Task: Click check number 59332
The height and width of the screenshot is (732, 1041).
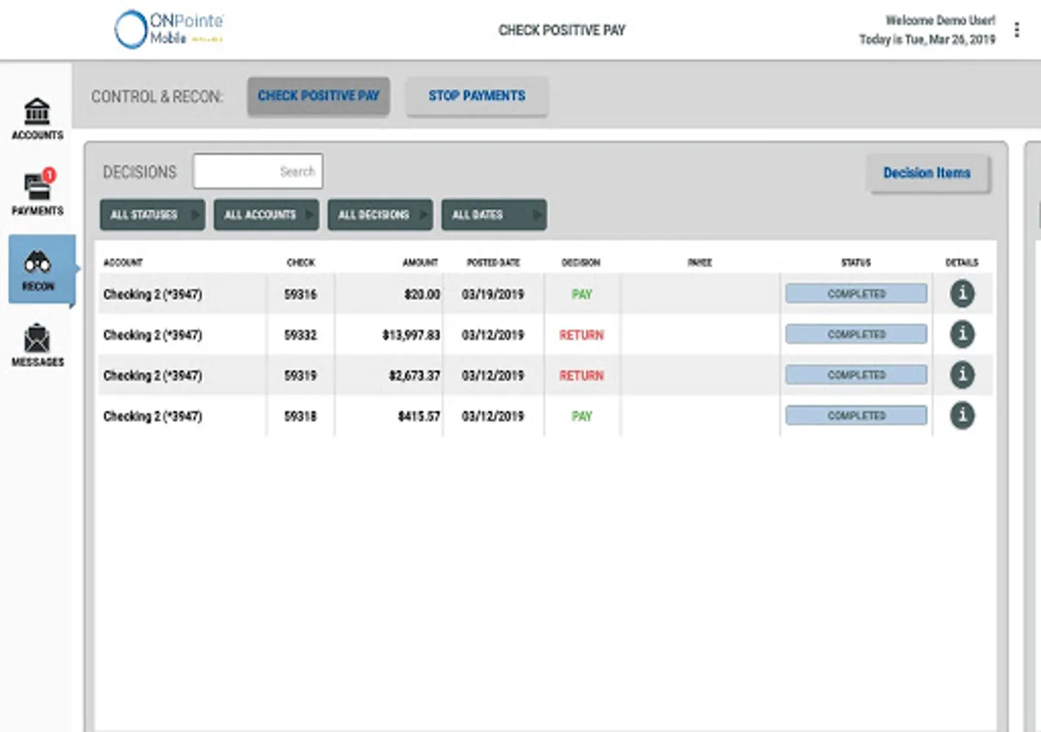Action: coord(300,335)
